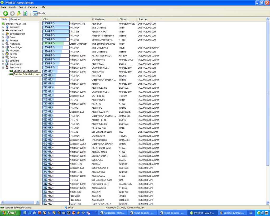The width and height of the screenshot is (270, 216).
Task: Switch to ForumBase taskbar window
Action: coord(113,213)
